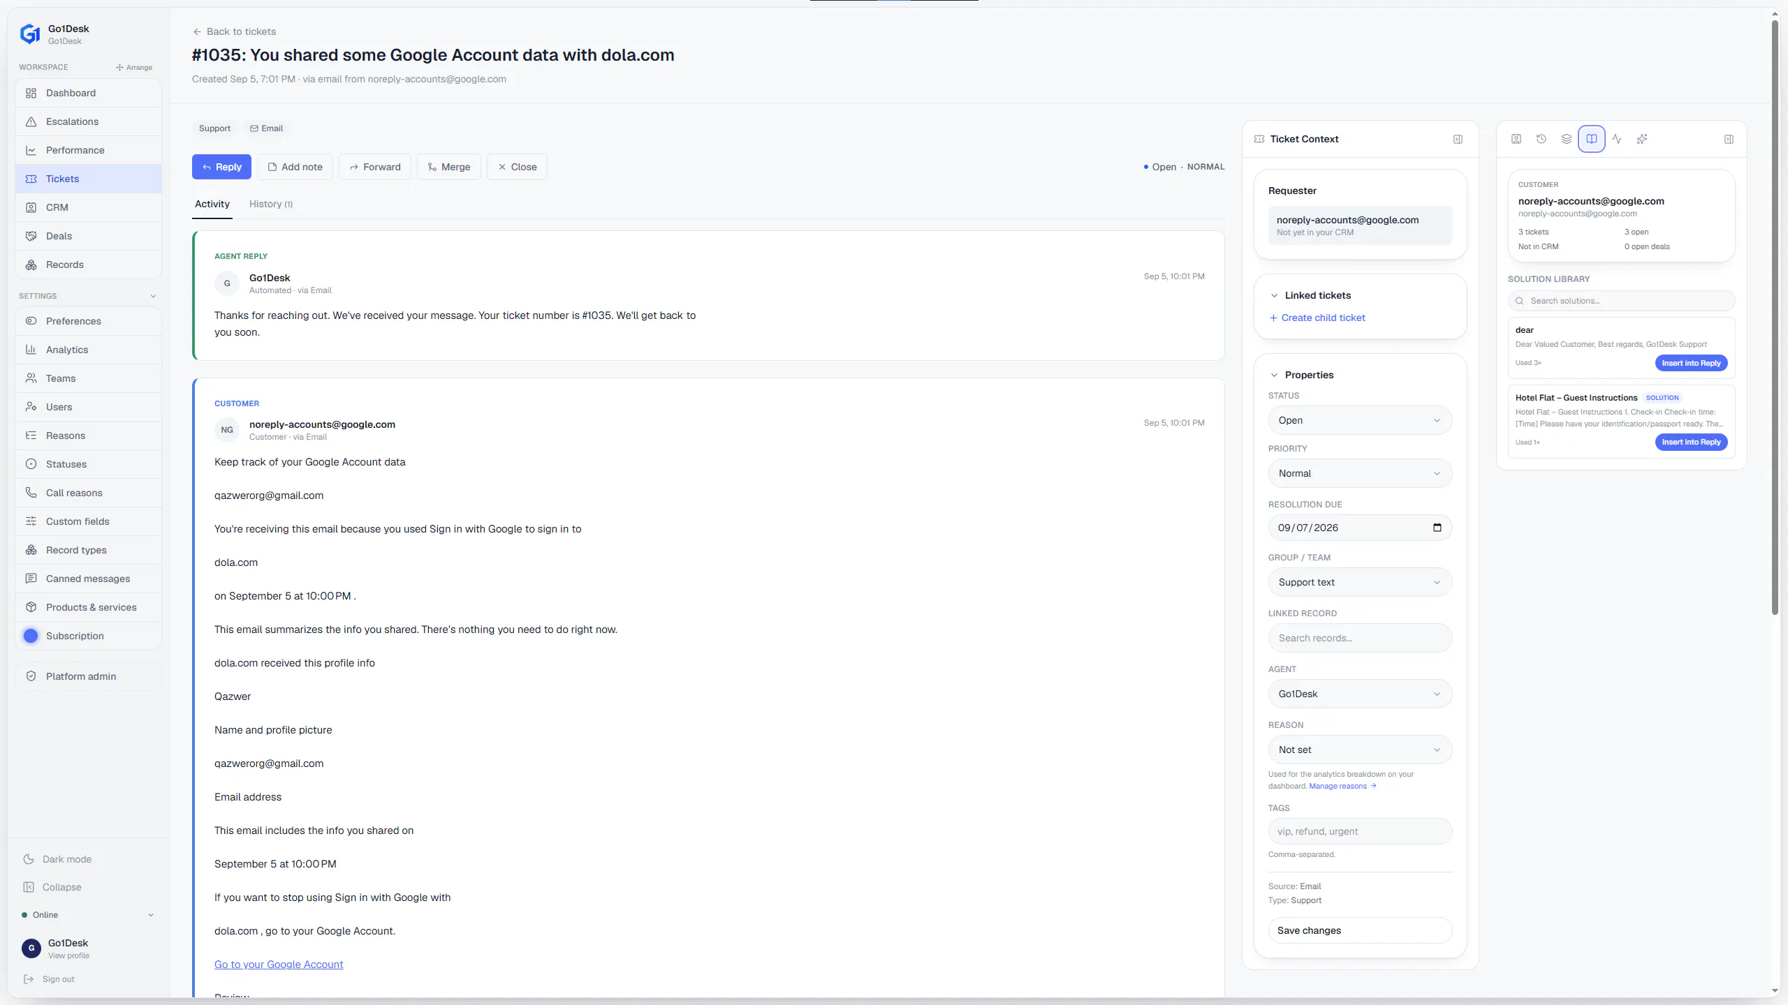The width and height of the screenshot is (1788, 1005).
Task: Go to the Performance page
Action: (88, 150)
